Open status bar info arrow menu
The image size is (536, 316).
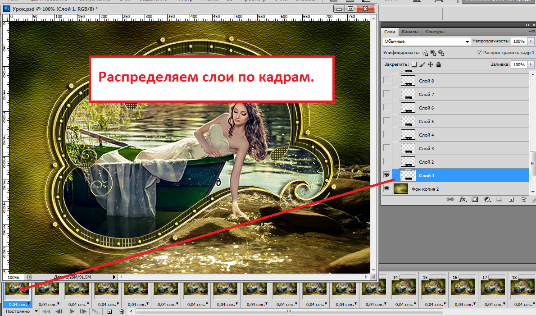[114, 277]
